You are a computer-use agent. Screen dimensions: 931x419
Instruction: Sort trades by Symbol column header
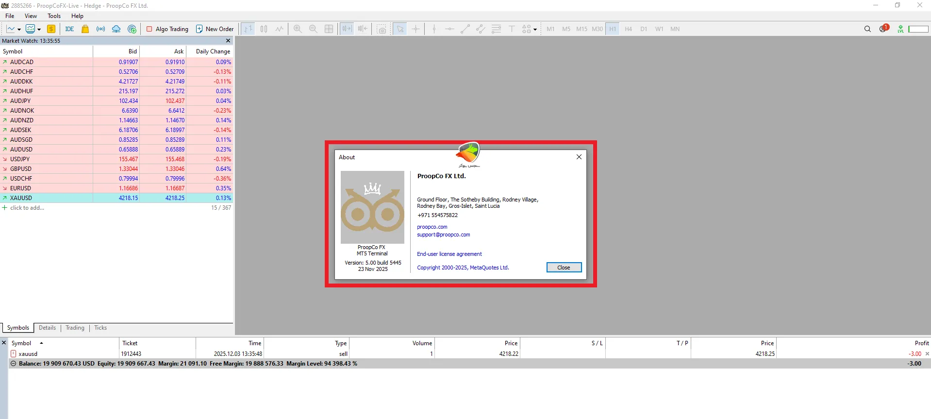point(21,343)
